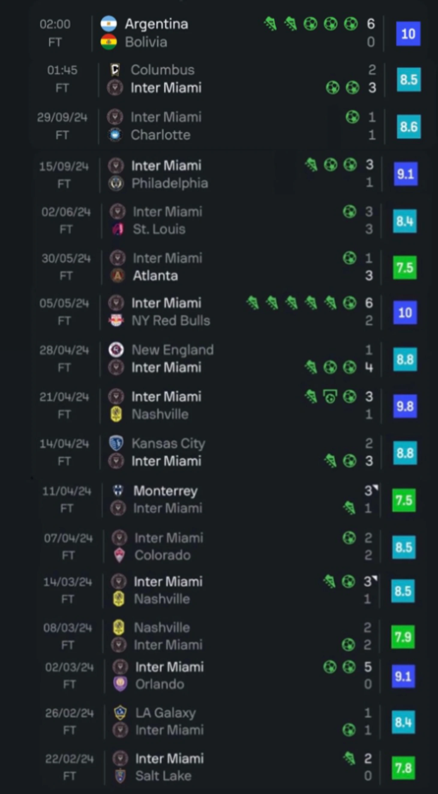Click the NY Red Bulls logo
The height and width of the screenshot is (794, 438).
click(116, 320)
